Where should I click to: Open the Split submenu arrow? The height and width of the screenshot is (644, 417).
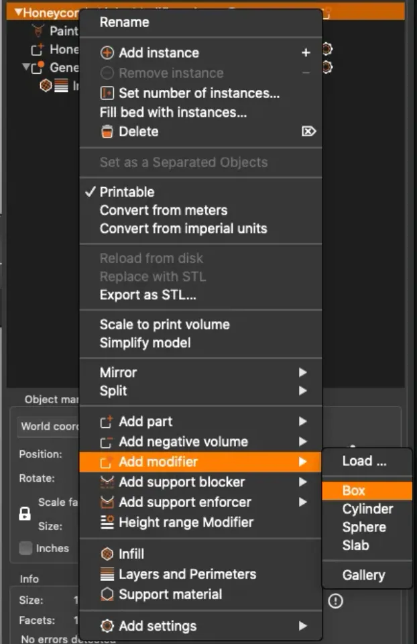[x=303, y=390]
